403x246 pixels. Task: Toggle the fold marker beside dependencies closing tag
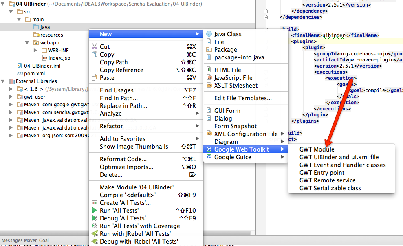[266, 17]
